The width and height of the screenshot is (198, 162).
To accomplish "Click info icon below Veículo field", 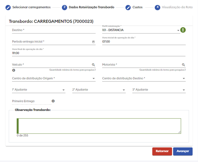I will point(14,70).
